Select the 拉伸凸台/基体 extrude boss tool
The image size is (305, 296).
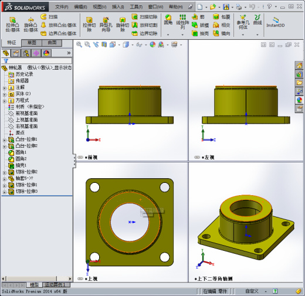12,25
